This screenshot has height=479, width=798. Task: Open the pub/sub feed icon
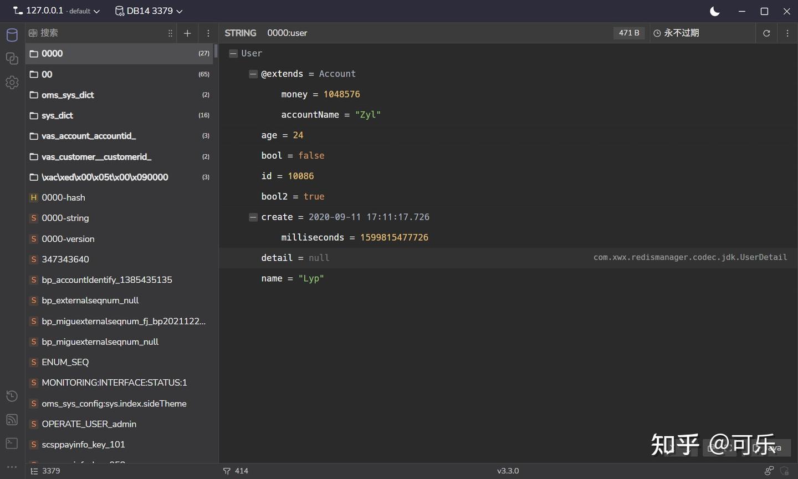(x=12, y=420)
